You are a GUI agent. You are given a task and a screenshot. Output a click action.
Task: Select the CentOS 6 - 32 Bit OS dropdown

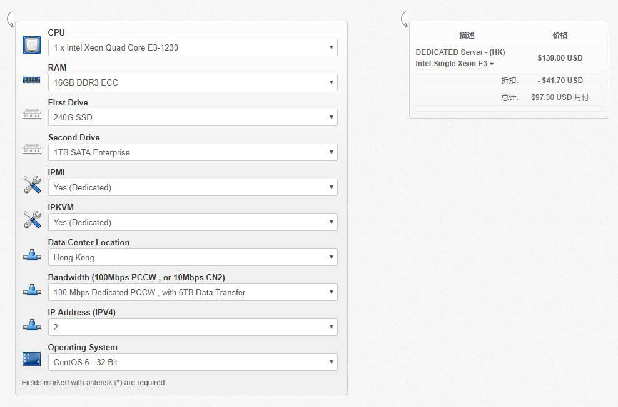[193, 362]
